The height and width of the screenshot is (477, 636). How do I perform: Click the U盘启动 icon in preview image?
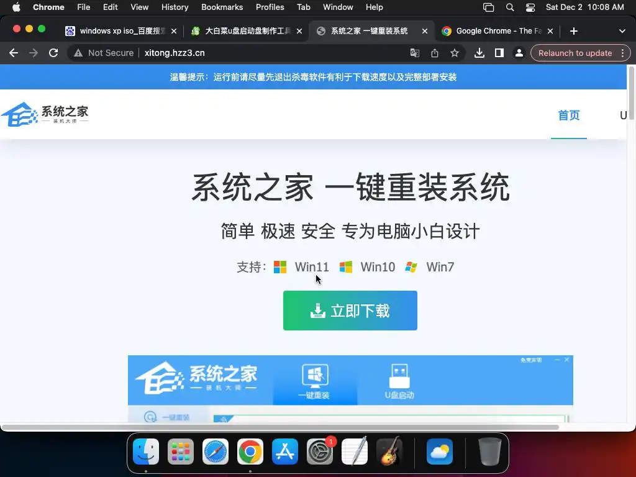tap(399, 382)
